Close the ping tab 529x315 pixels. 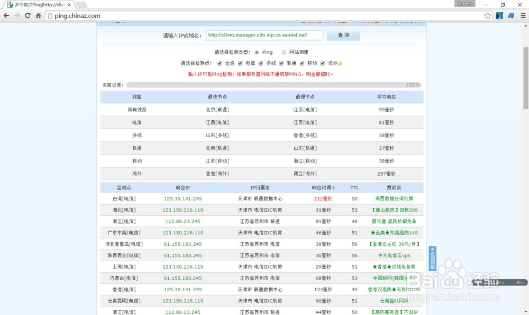coord(69,5)
